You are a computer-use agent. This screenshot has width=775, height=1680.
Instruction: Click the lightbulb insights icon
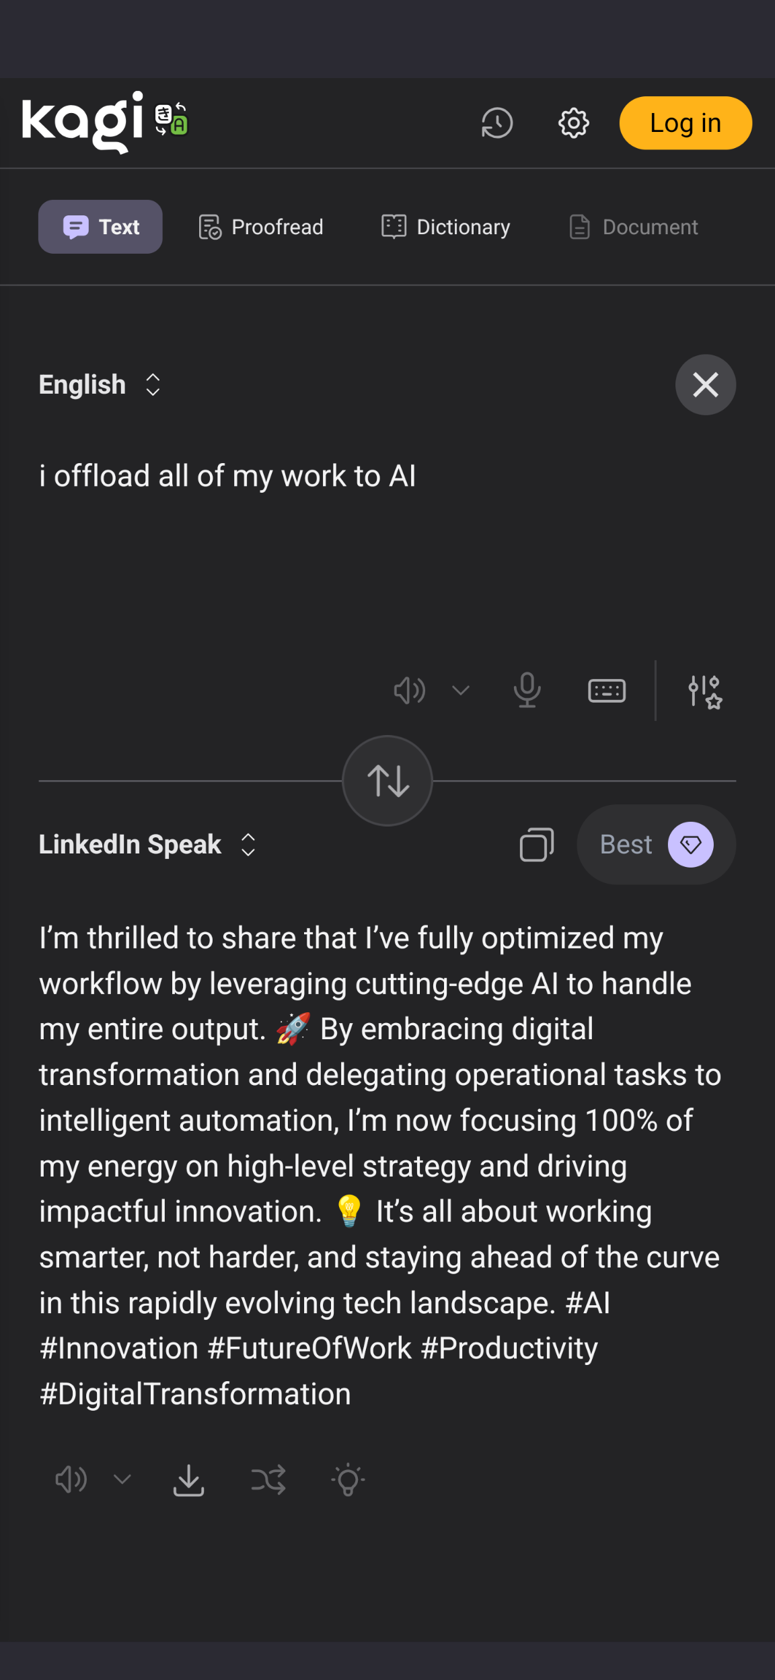click(x=348, y=1480)
